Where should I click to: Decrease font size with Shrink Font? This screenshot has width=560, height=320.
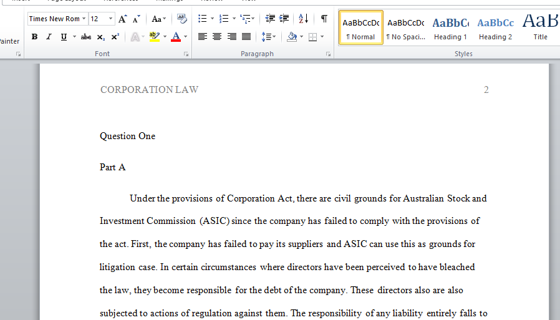point(137,19)
